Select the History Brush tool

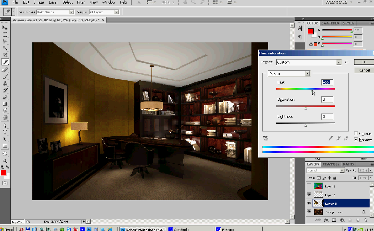pyautogui.click(x=5, y=90)
